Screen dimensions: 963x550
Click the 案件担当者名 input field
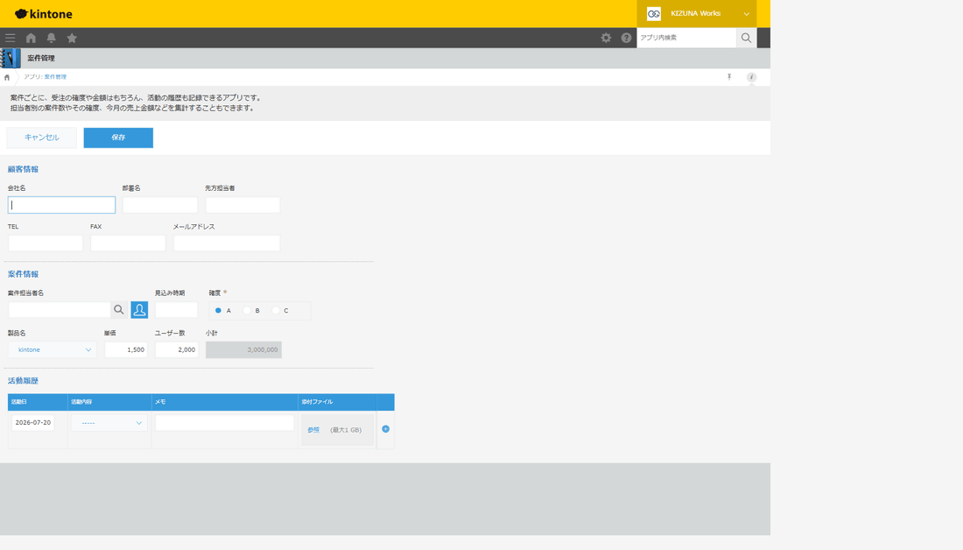[60, 310]
